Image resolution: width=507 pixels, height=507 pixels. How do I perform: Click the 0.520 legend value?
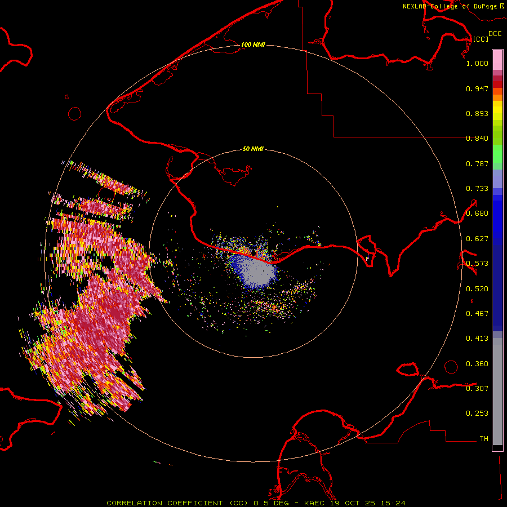[477, 289]
